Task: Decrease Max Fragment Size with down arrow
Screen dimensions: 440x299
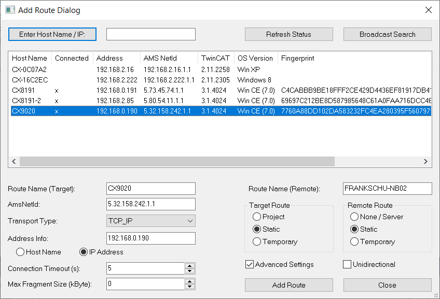Action: pos(190,287)
